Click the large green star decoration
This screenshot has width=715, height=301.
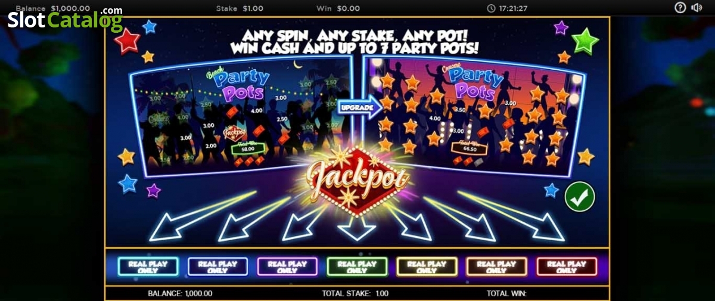(585, 41)
